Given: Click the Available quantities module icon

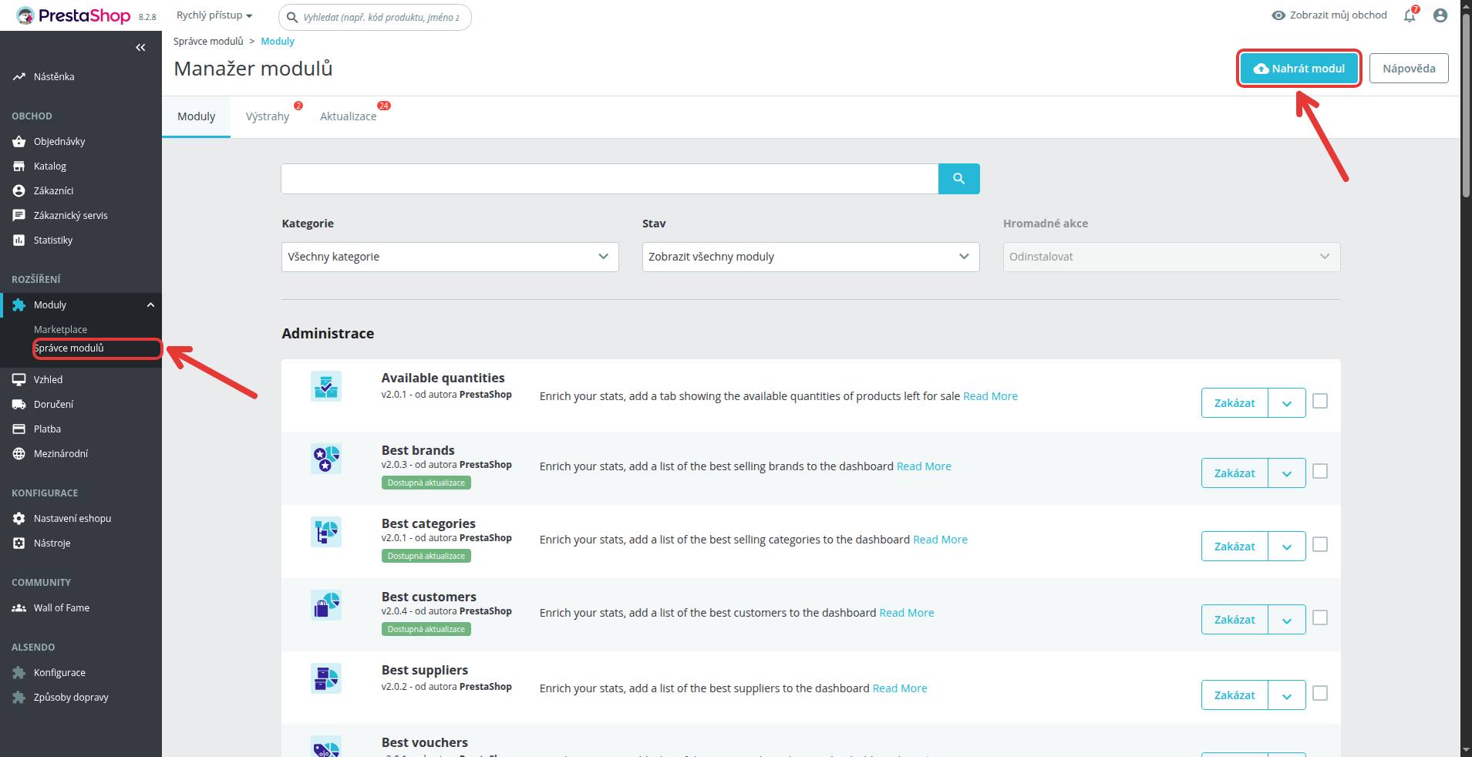Looking at the screenshot, I should coord(326,386).
